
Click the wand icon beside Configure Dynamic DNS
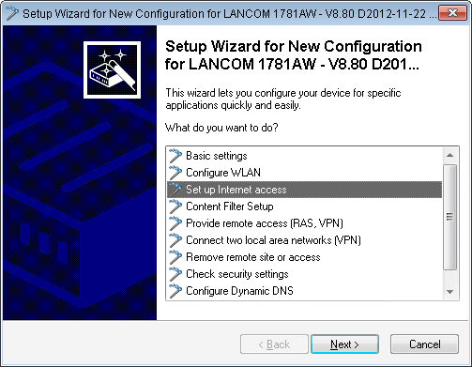175,291
